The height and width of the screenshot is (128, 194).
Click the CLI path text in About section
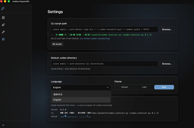(109, 113)
